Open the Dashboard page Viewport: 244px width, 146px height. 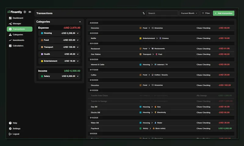[x=18, y=18]
